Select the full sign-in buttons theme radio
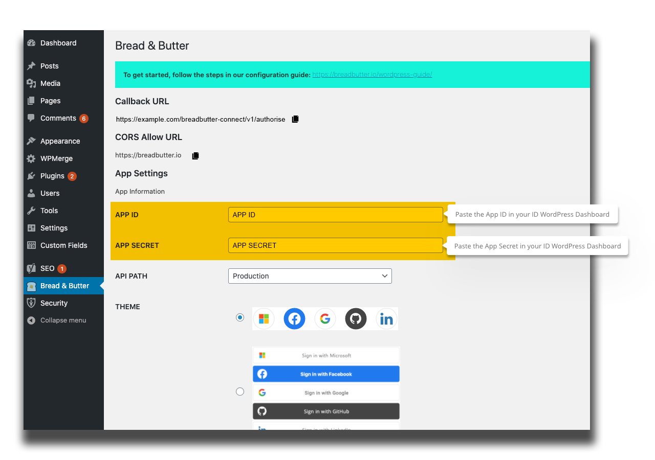655x460 pixels. click(240, 392)
